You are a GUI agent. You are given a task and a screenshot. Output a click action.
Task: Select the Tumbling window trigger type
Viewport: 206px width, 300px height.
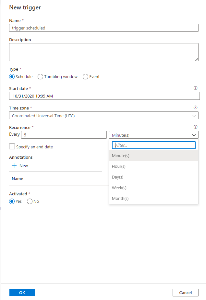point(41,77)
